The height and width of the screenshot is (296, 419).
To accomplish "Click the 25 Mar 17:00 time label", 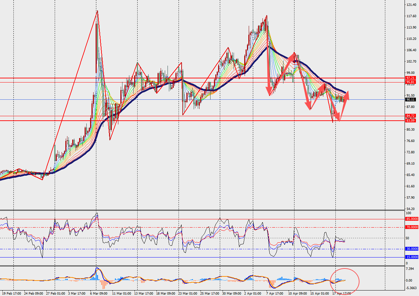I will point(209,294).
